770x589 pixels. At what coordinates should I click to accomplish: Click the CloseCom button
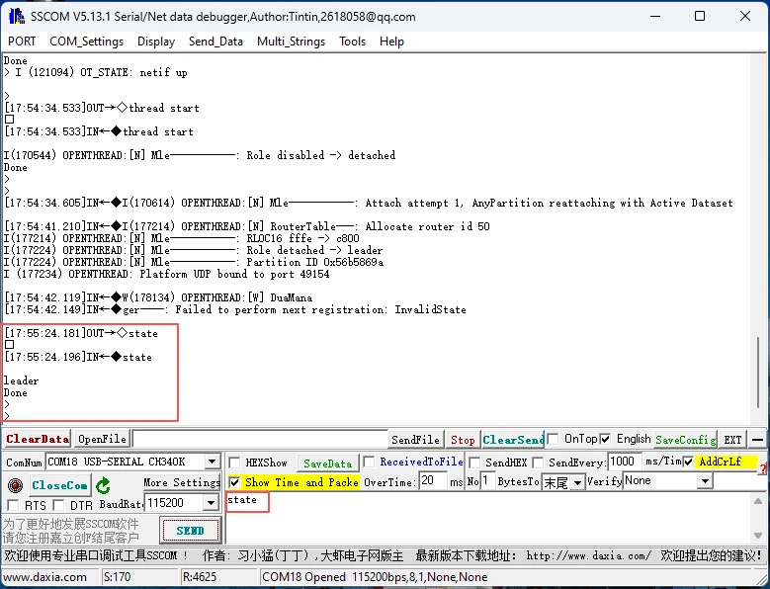tap(59, 485)
